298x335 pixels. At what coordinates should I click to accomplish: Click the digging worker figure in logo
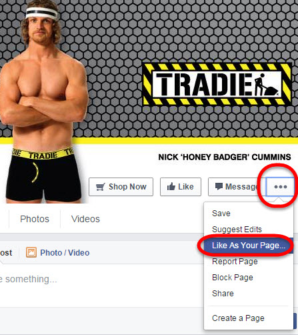(x=265, y=85)
